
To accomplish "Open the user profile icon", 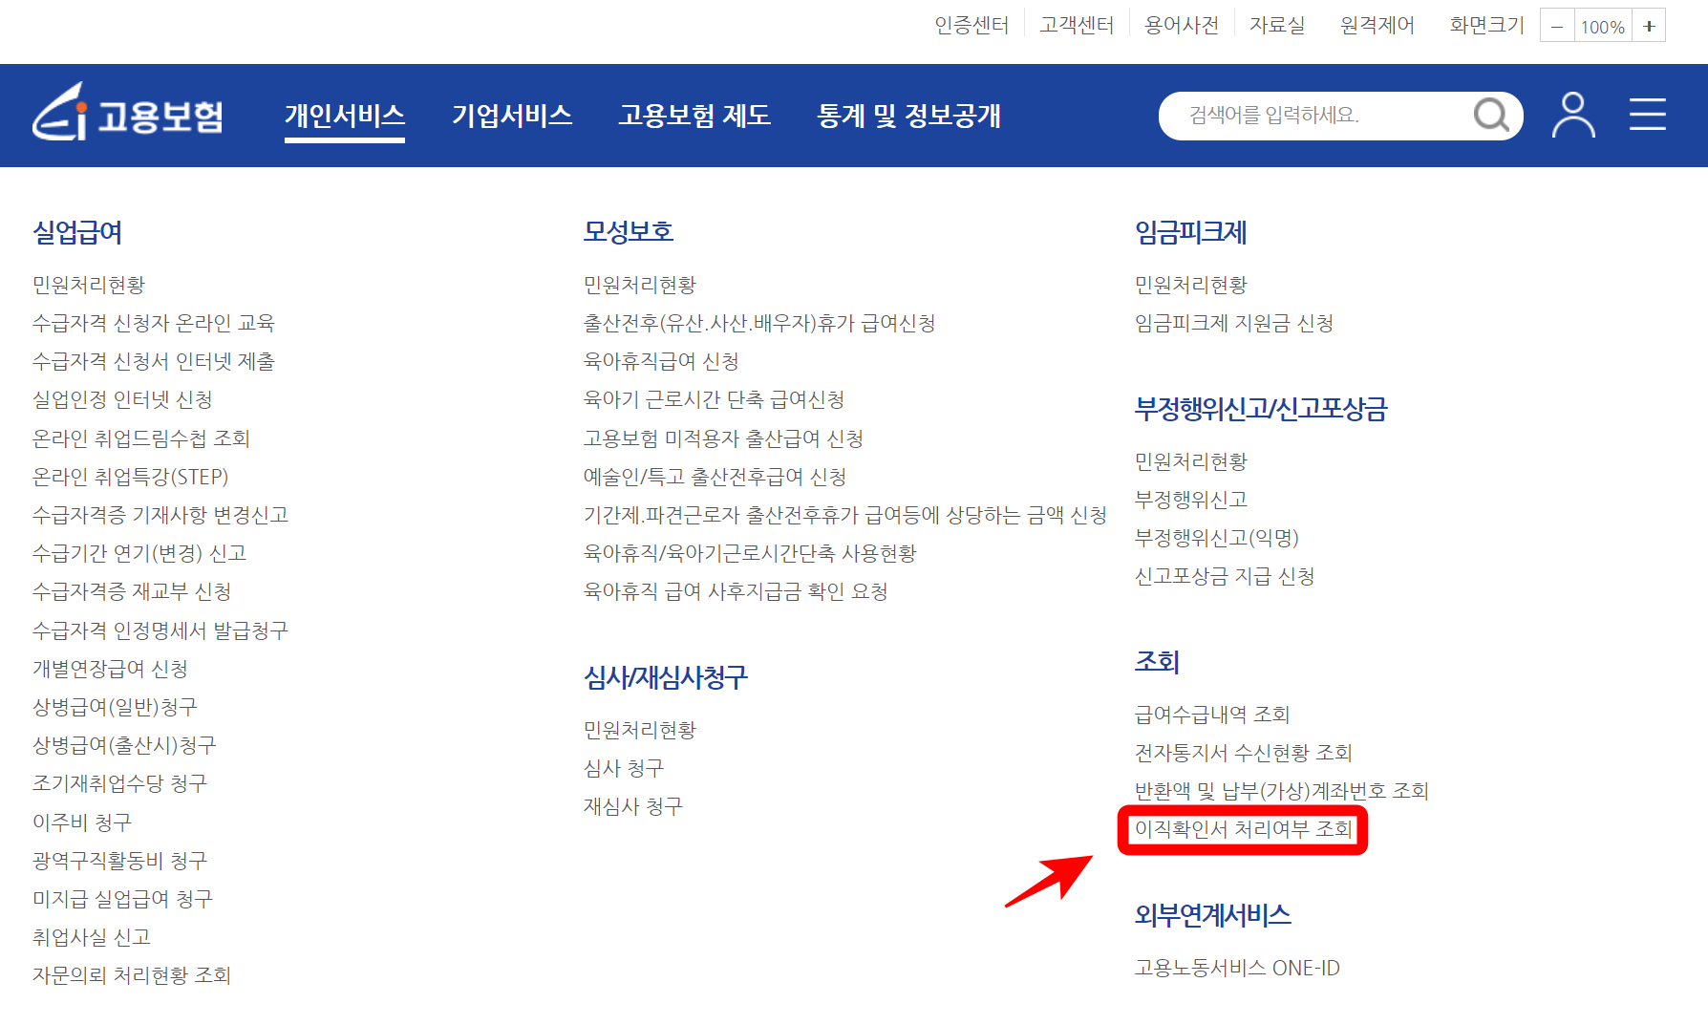I will (x=1573, y=116).
